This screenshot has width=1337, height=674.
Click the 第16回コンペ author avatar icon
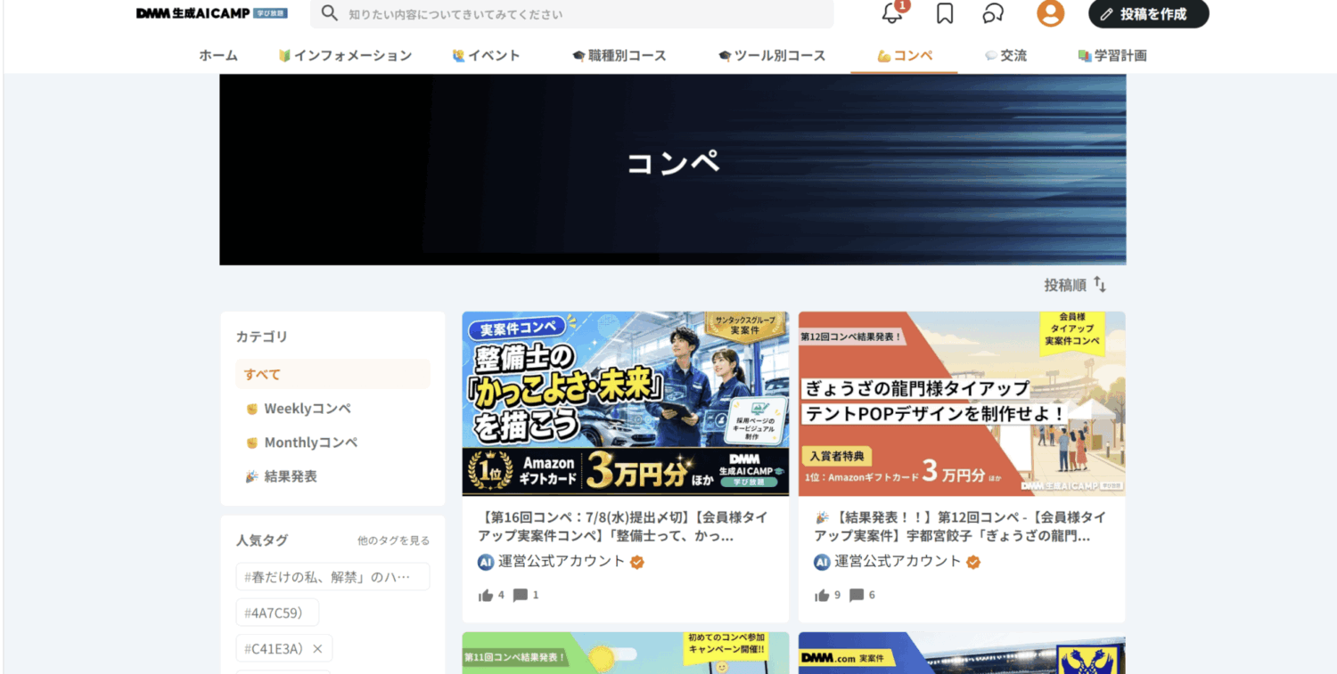click(x=486, y=562)
